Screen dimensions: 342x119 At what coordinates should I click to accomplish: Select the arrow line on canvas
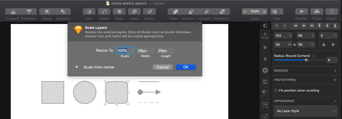click(149, 92)
